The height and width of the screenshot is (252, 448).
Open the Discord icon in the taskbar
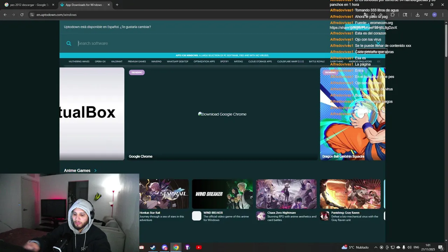click(164, 247)
